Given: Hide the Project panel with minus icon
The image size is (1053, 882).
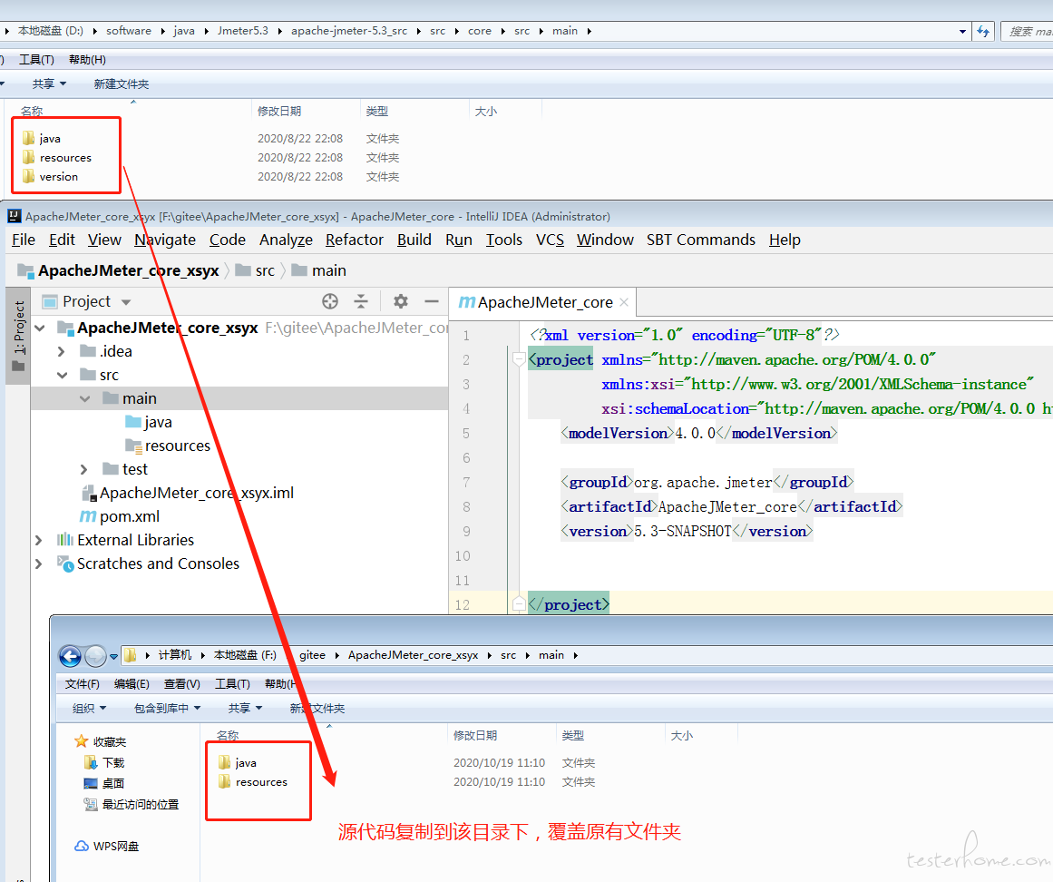Looking at the screenshot, I should 432,301.
